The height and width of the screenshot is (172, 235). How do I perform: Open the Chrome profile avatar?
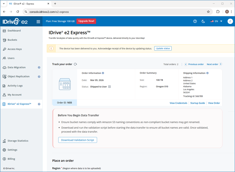[227, 12]
